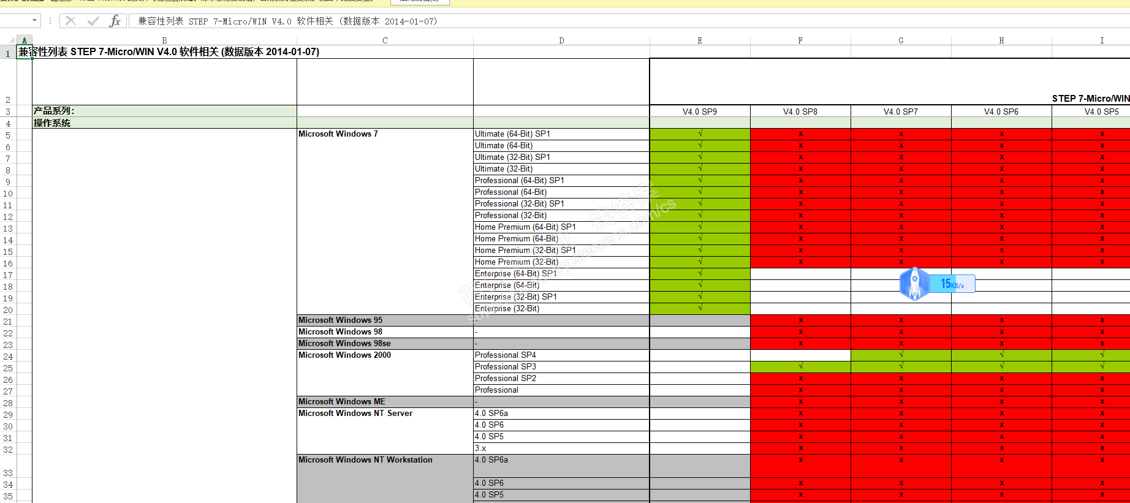Select the STEP 7-Micro/WIN header cell
The width and height of the screenshot is (1130, 503).
(x=890, y=82)
